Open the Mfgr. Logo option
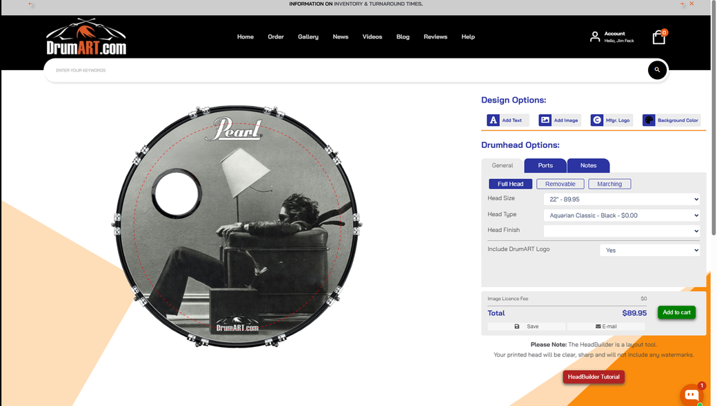The width and height of the screenshot is (717, 406). click(597, 120)
